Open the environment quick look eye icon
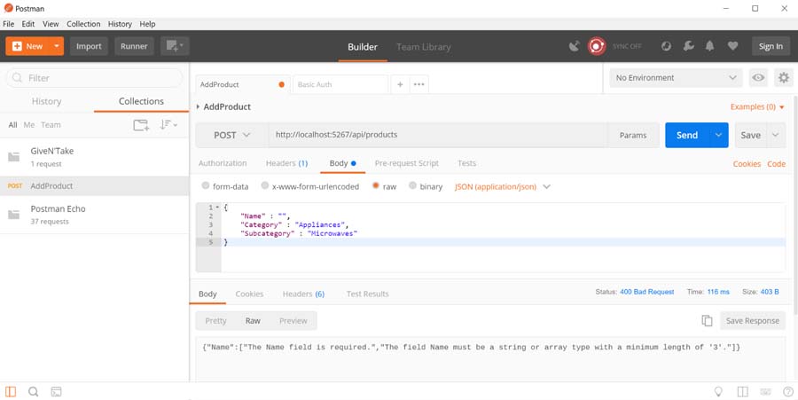The height and width of the screenshot is (400, 798). (x=758, y=78)
